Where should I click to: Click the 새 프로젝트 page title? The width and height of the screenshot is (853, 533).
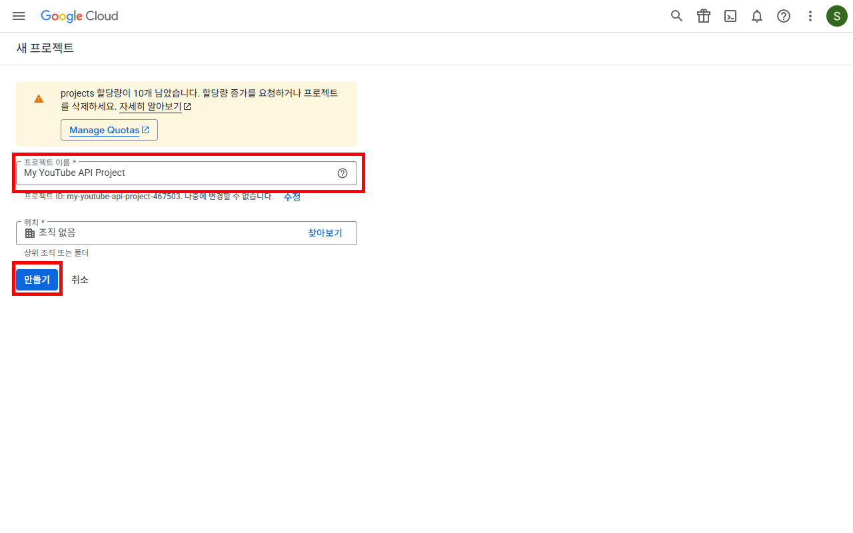pyautogui.click(x=45, y=48)
